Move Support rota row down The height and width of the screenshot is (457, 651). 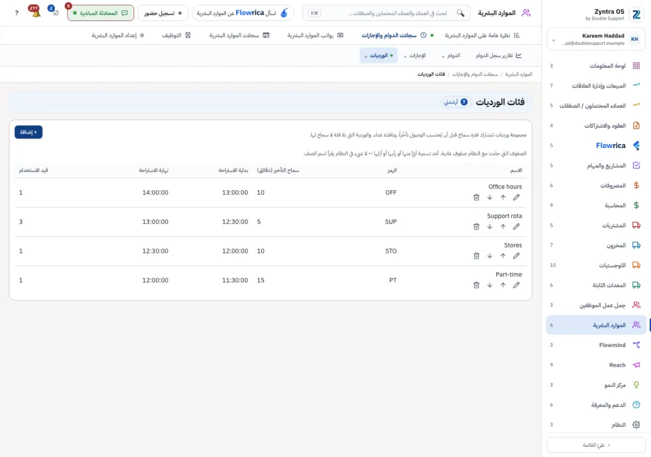pos(490,227)
